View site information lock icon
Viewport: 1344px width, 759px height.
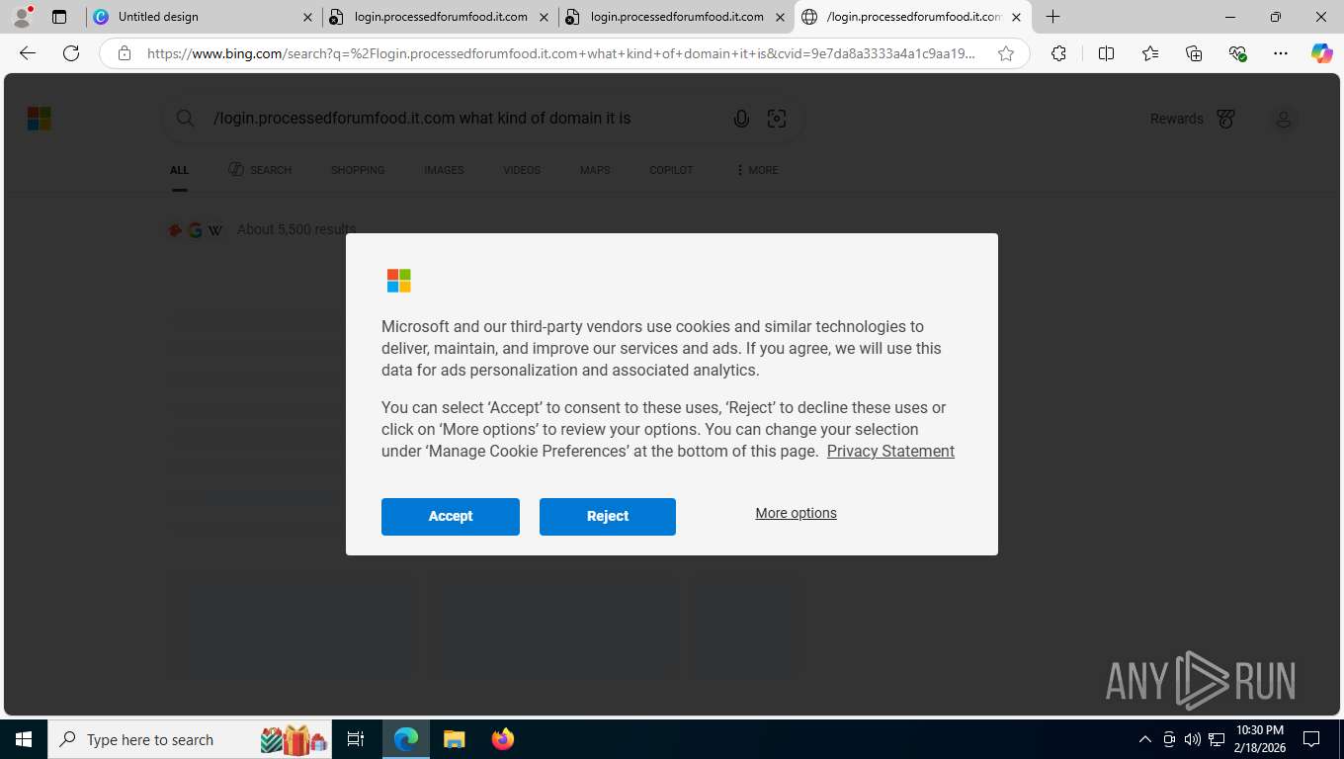[125, 53]
